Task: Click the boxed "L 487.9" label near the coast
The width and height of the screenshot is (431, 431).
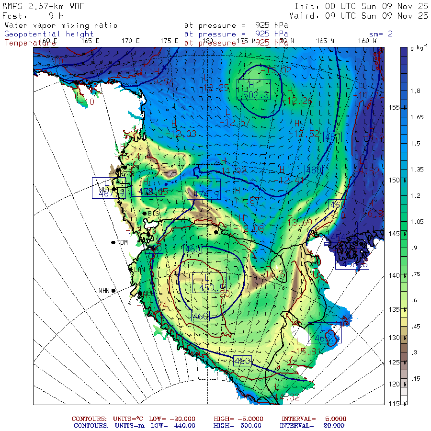Action: (109, 188)
